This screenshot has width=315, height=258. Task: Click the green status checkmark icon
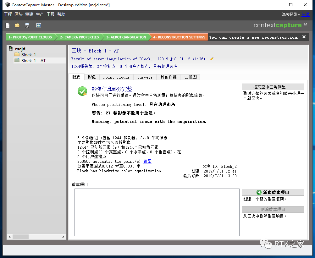pos(82,91)
